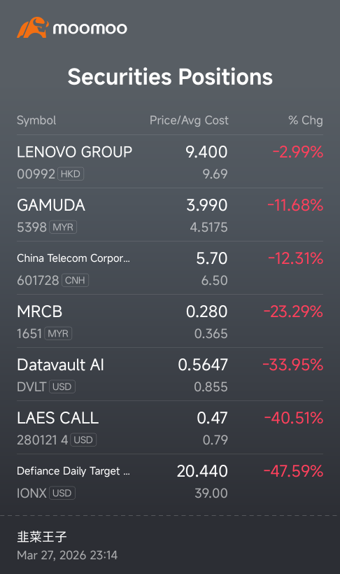Tap the HKD currency badge beside 00992
The height and width of the screenshot is (574, 340).
click(70, 174)
